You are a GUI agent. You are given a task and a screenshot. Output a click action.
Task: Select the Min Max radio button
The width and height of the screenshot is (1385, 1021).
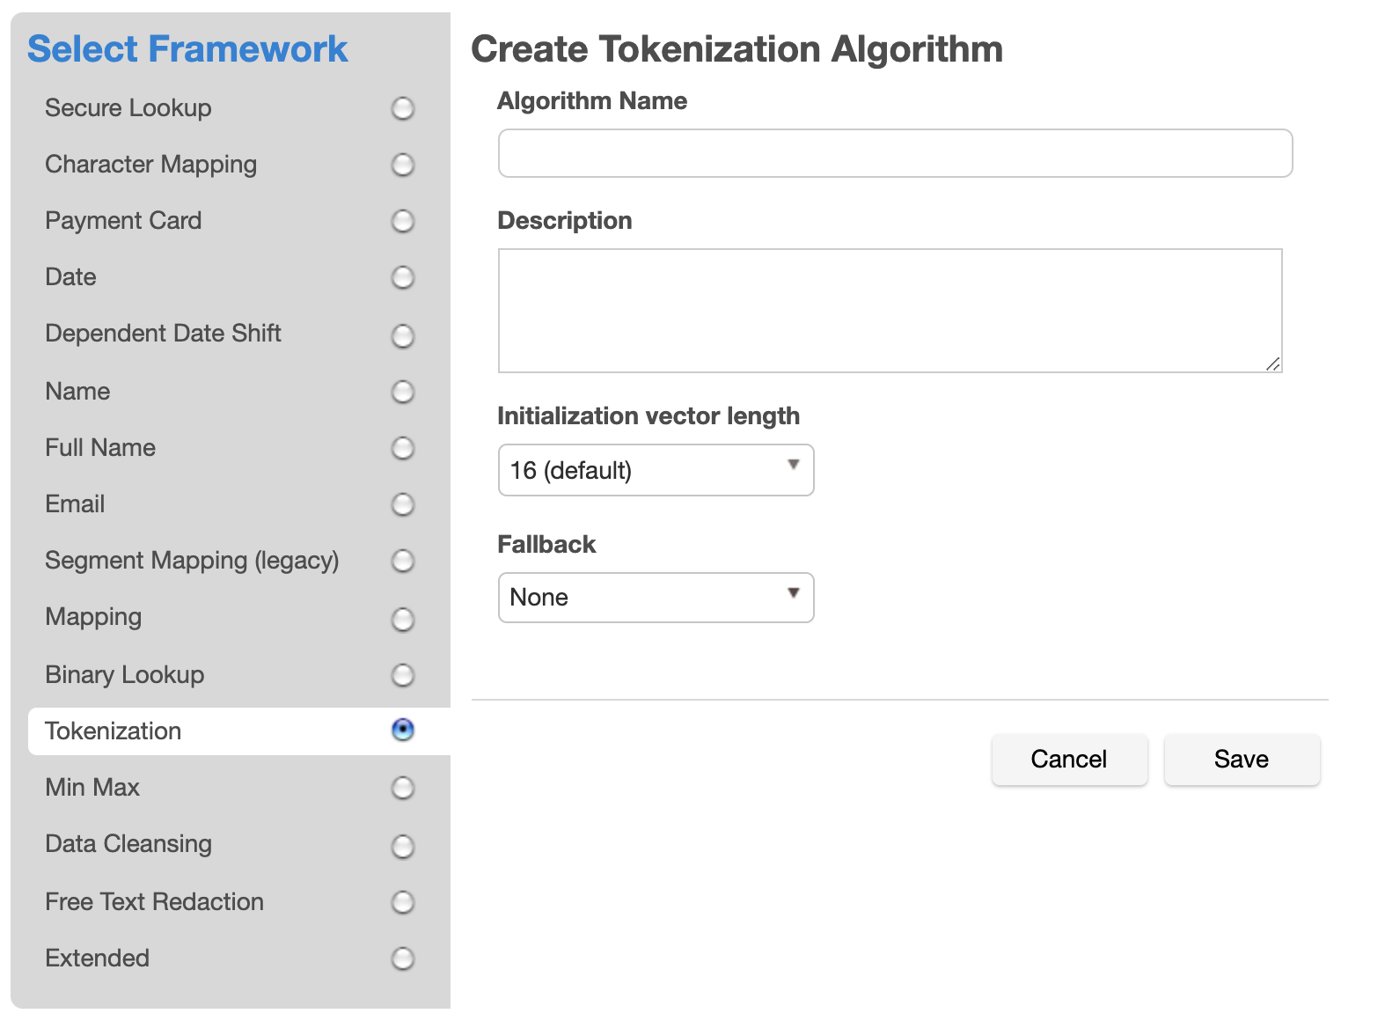click(403, 788)
